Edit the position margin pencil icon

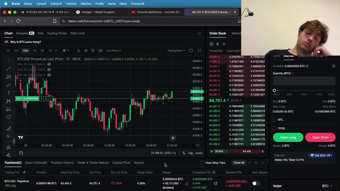tap(187, 183)
